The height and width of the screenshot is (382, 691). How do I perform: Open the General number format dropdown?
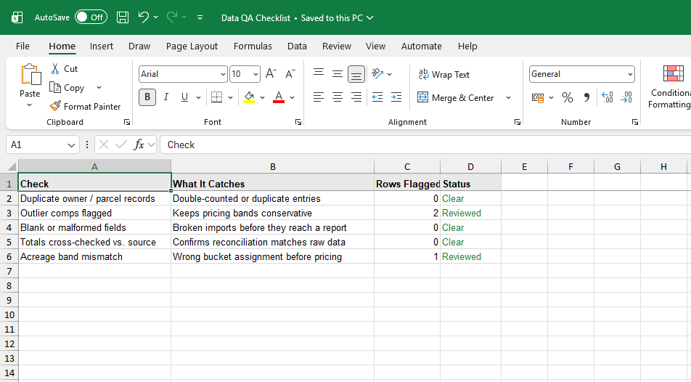pyautogui.click(x=630, y=74)
